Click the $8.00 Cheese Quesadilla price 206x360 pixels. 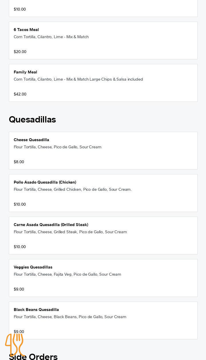(19, 162)
